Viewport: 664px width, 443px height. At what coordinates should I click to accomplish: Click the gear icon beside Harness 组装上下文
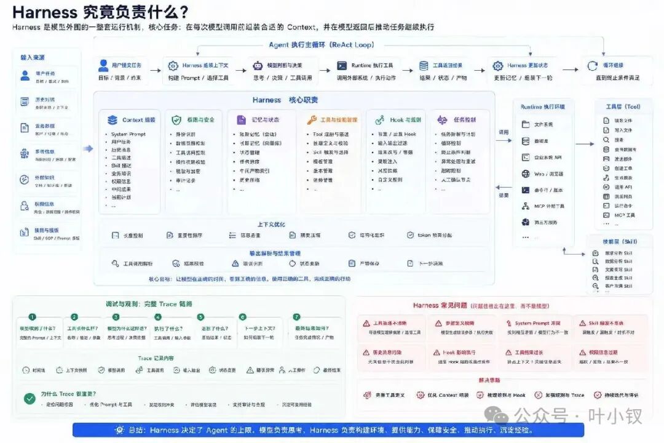173,66
